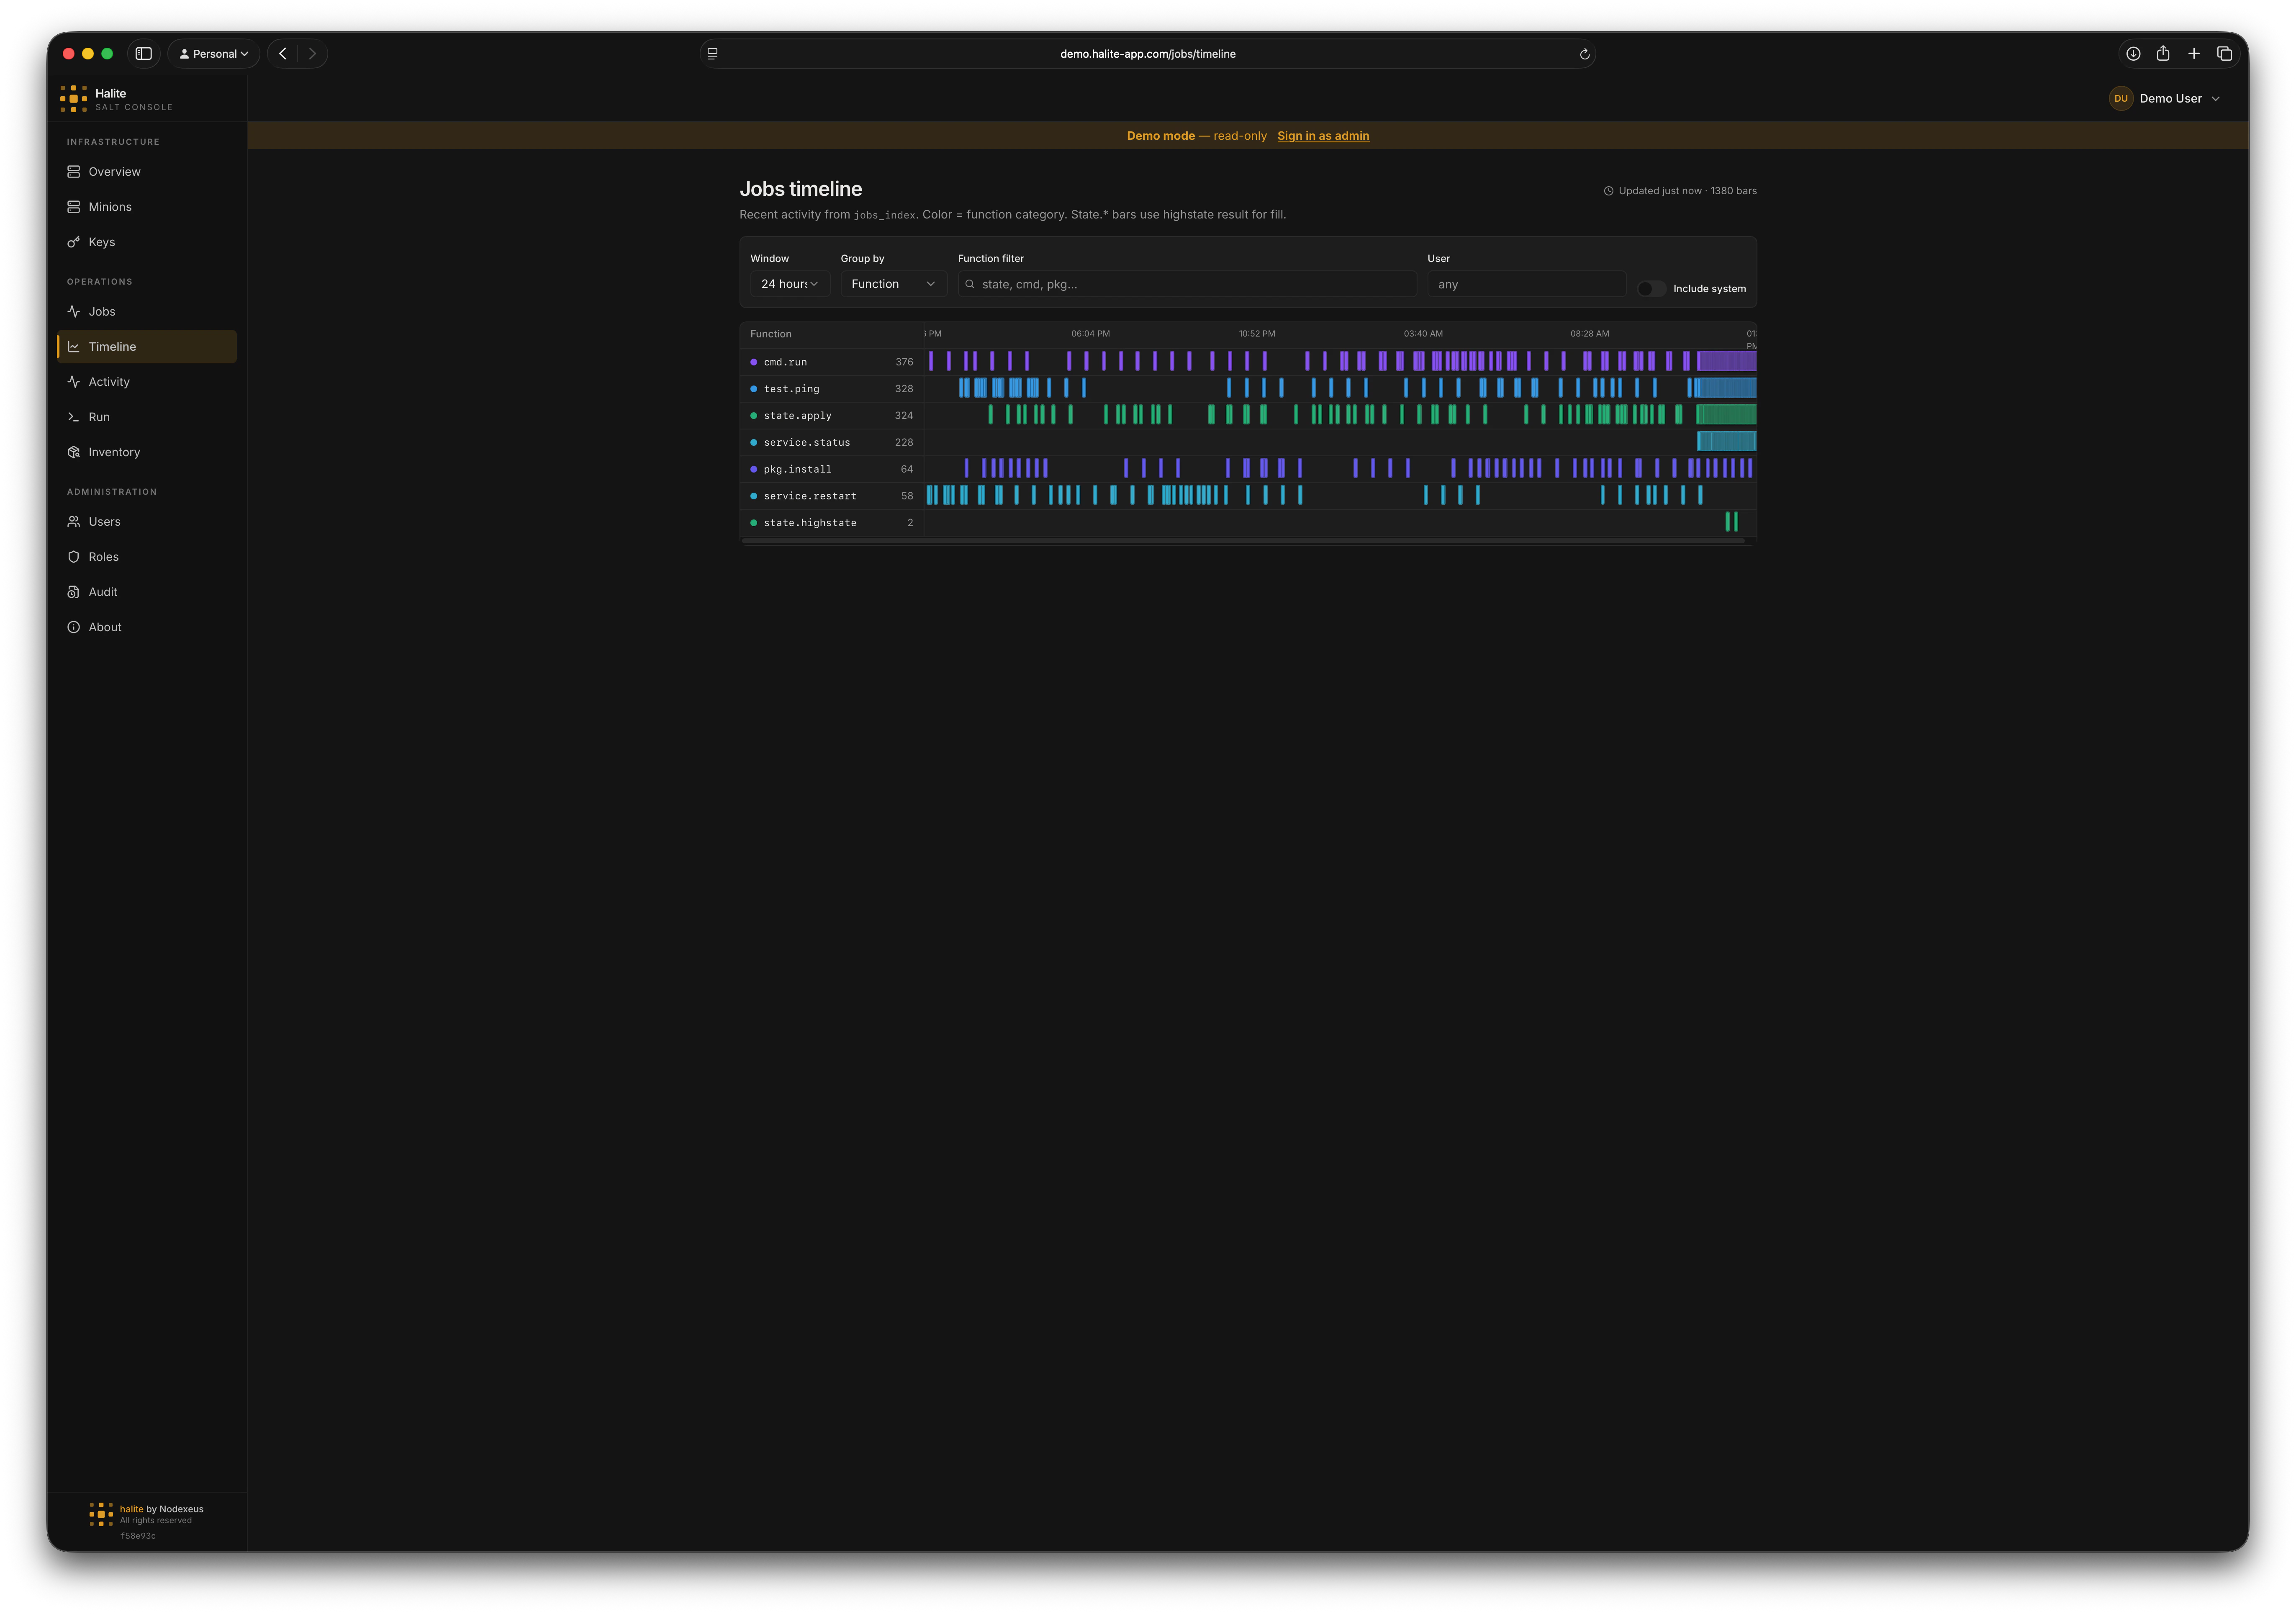The image size is (2296, 1614).
Task: Click the service.restart row label
Action: coord(810,496)
